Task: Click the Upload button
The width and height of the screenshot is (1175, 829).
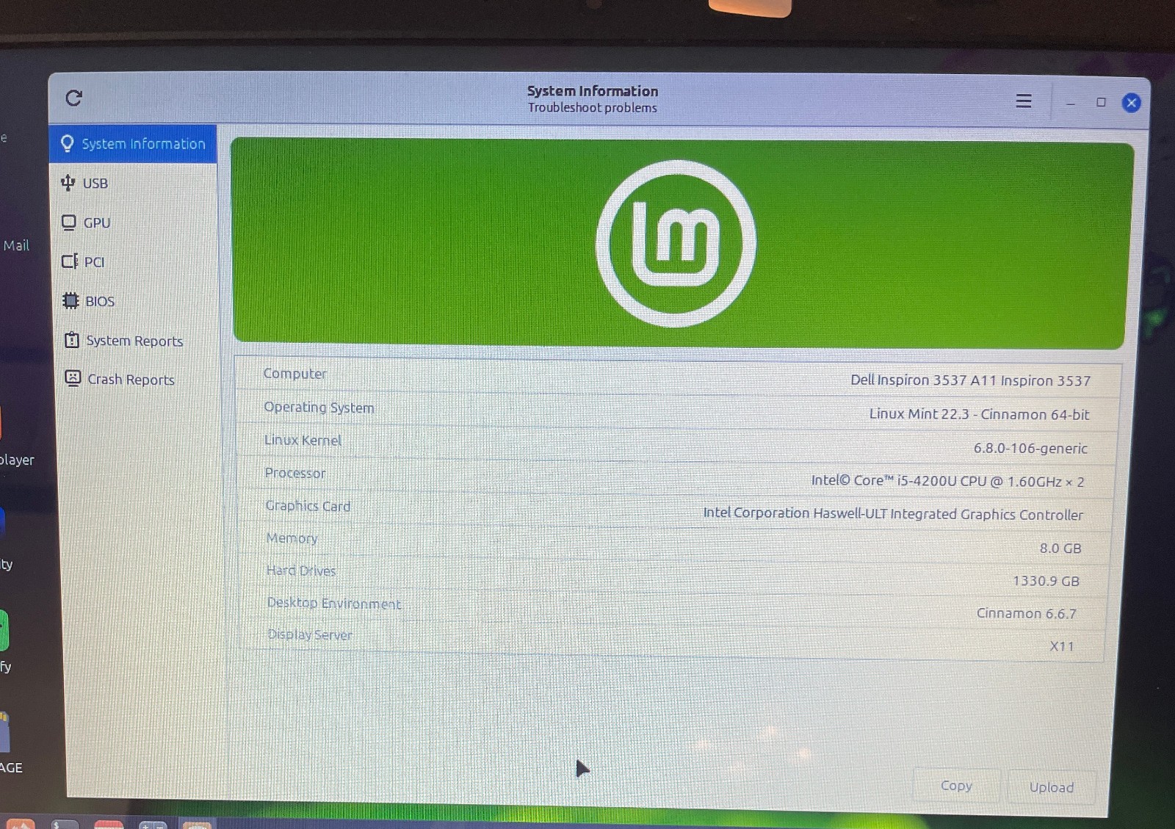Action: tap(1051, 787)
